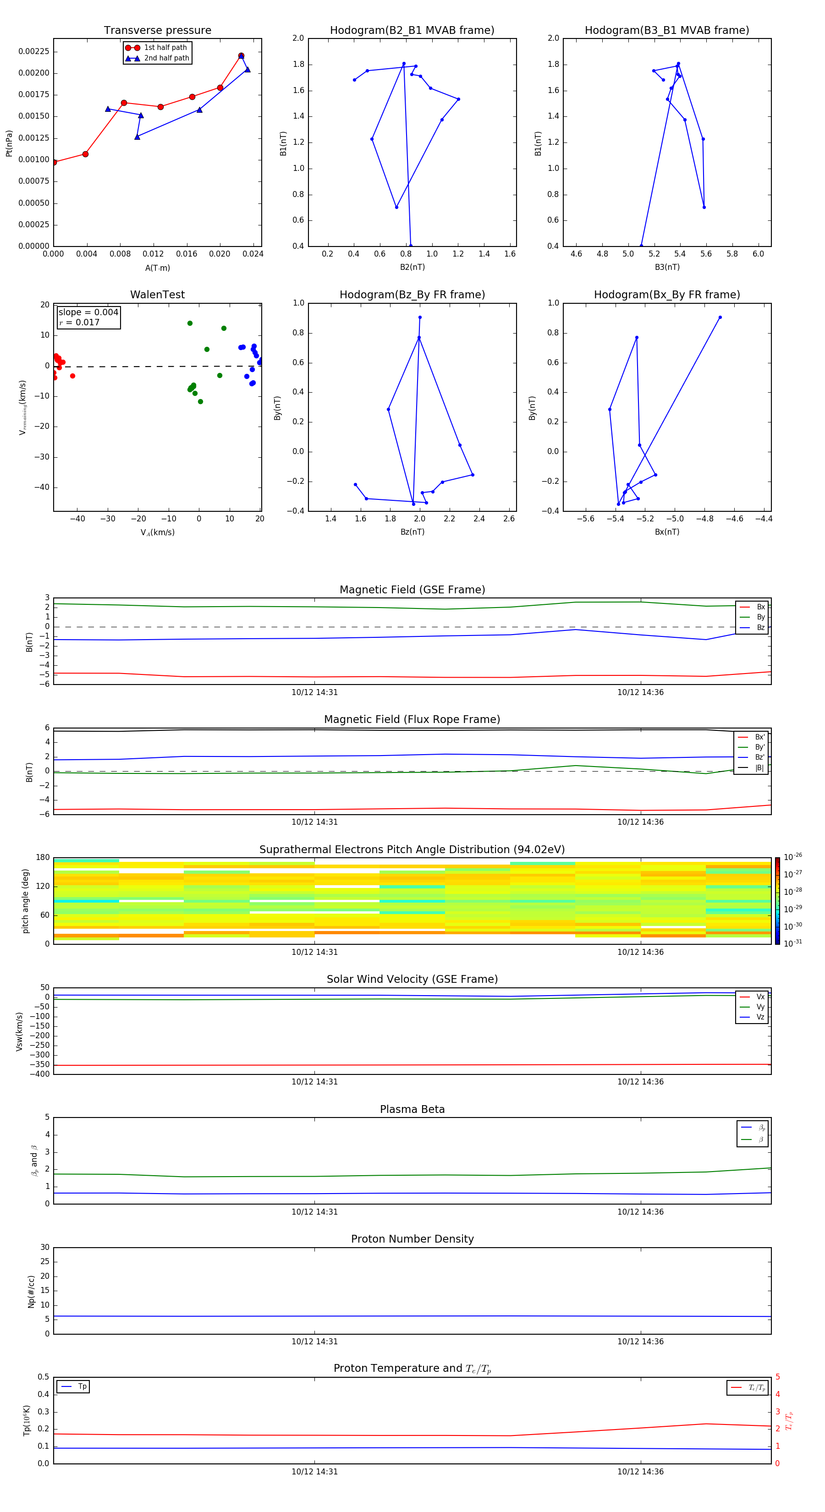The image size is (825, 1512).
Task: Click the 'Vsw(km/s)' y-axis label
Action: (19, 1031)
